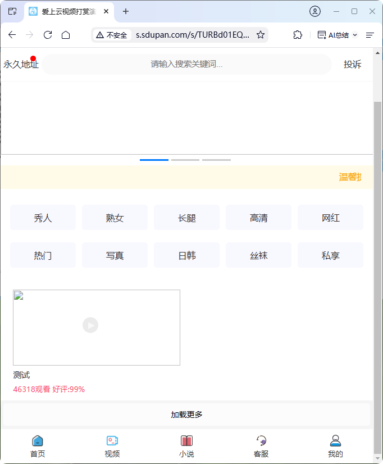The image size is (383, 464).
Task: Open 我的 in bottom navigation
Action: (x=335, y=446)
